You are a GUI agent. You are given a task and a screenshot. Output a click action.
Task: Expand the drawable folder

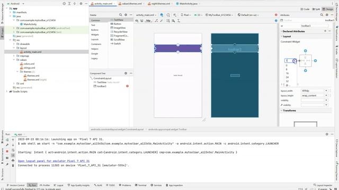tap(14, 44)
